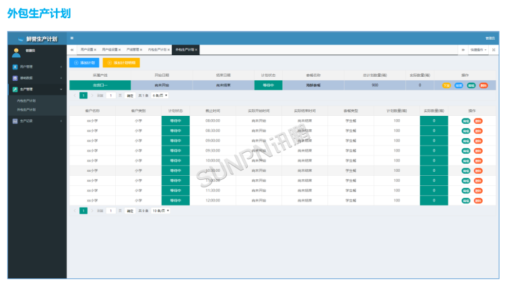This screenshot has width=505, height=289.
Task: Open the 10条/页 page size dropdown
Action: click(x=160, y=210)
